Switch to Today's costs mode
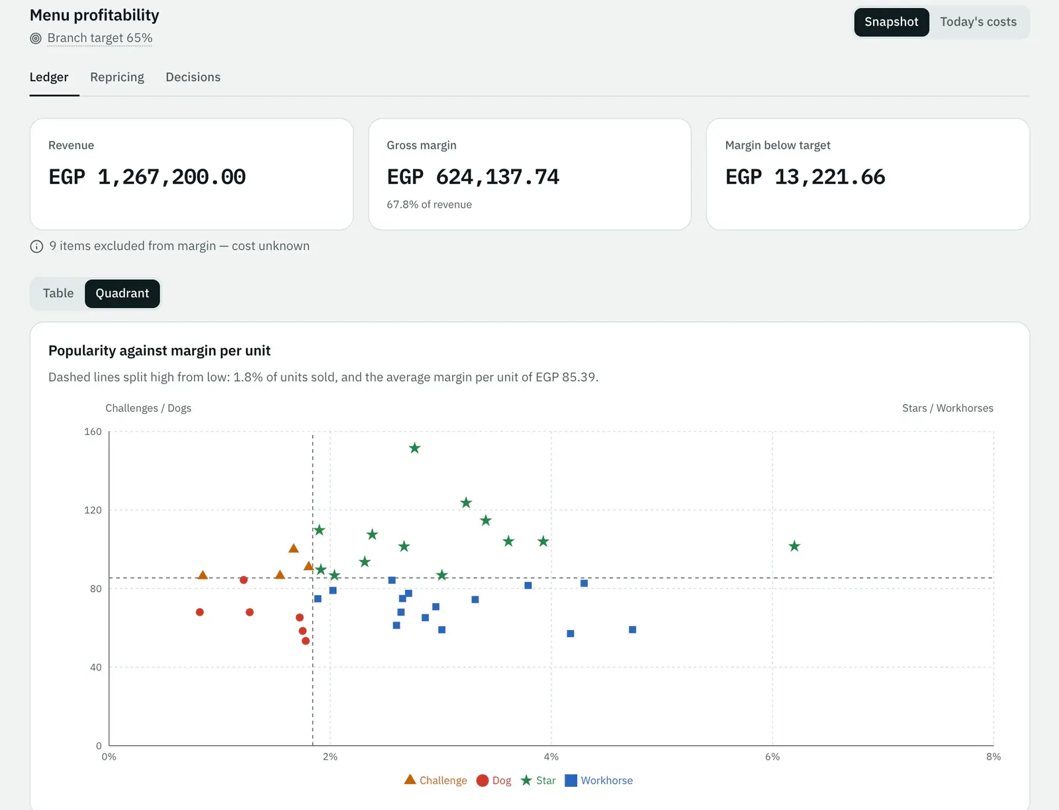The image size is (1059, 810). coord(978,22)
